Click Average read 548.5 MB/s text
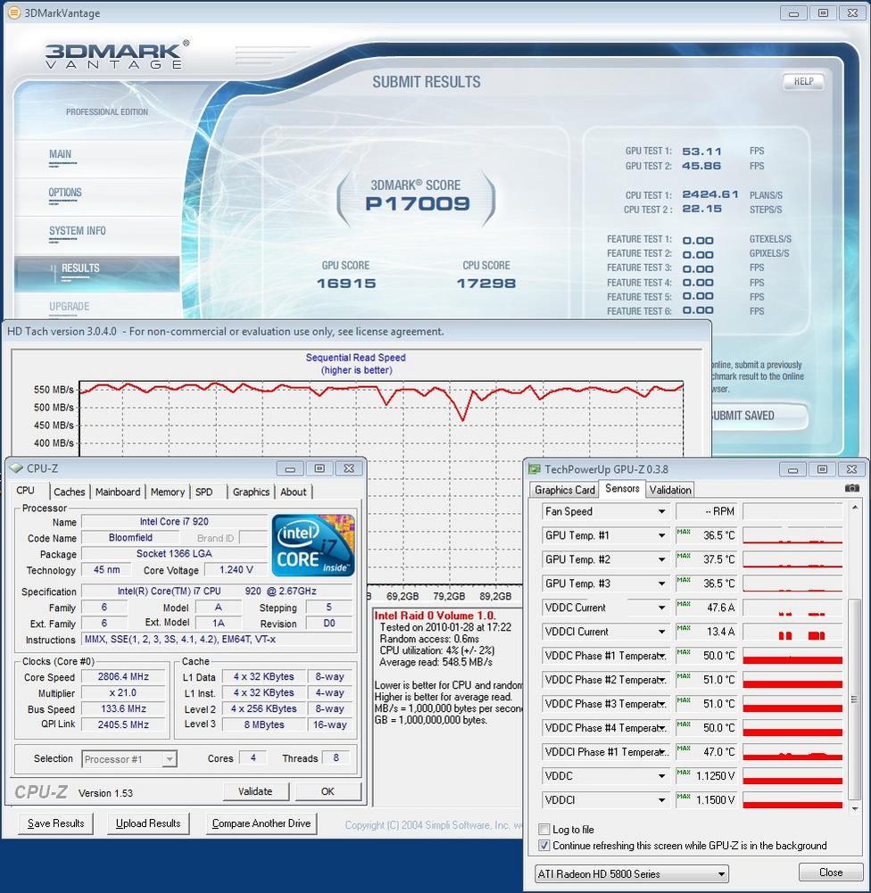 coord(435,662)
